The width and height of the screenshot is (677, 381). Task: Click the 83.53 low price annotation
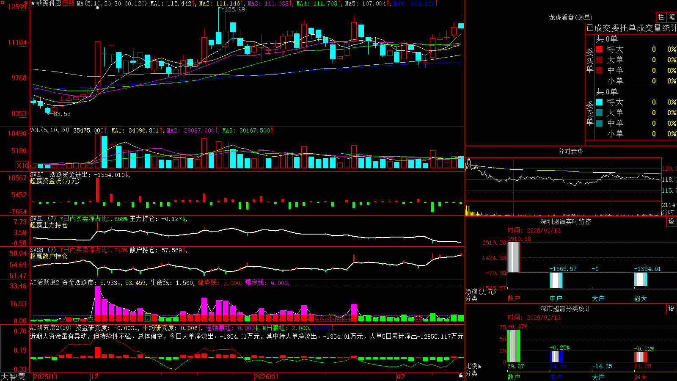click(62, 114)
